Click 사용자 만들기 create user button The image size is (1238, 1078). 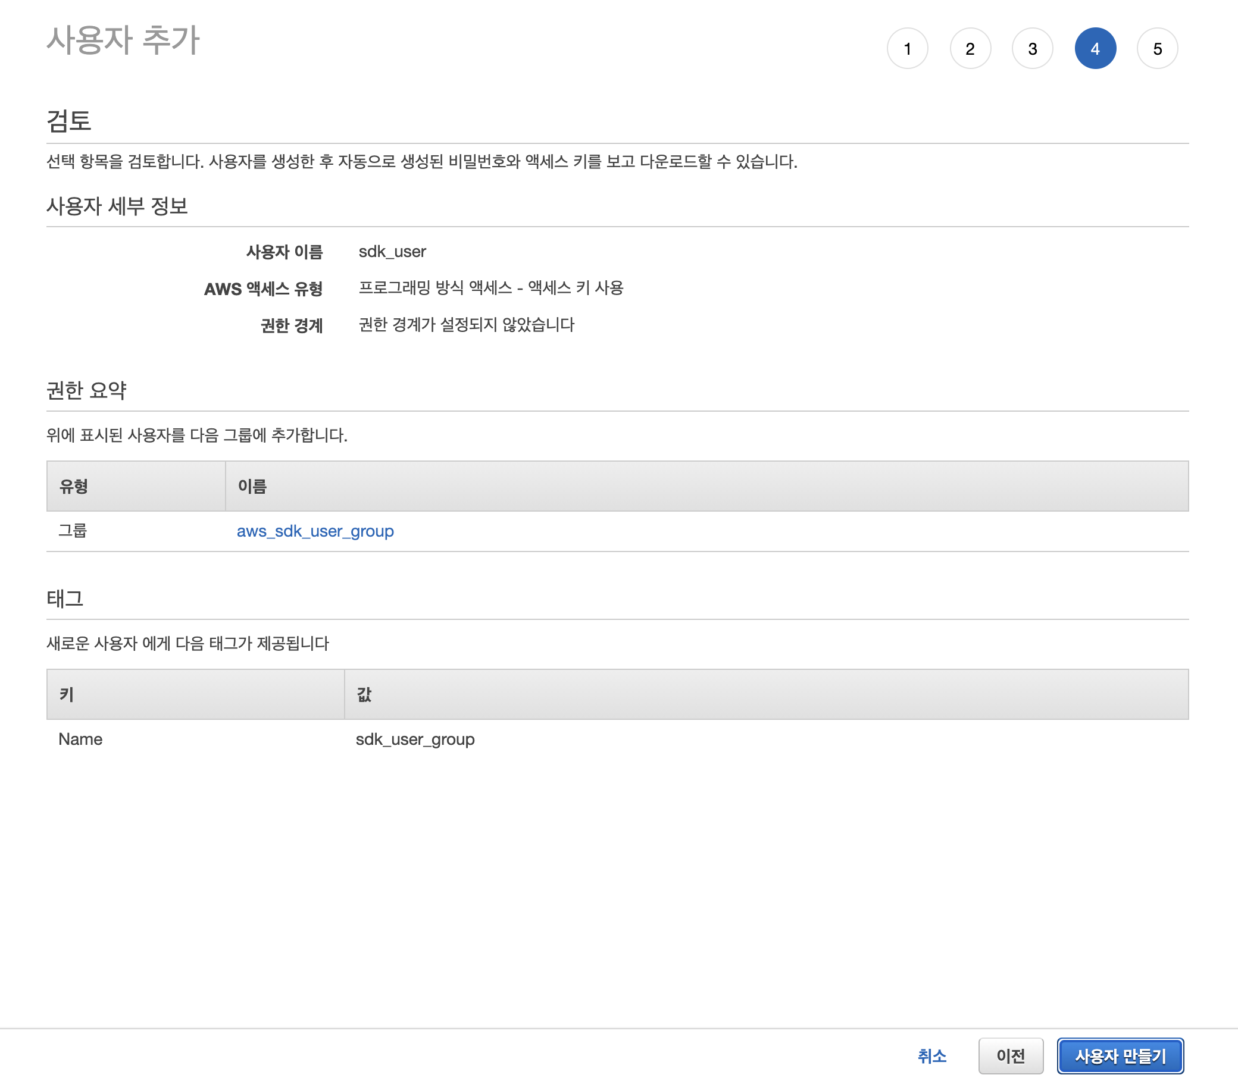tap(1120, 1056)
